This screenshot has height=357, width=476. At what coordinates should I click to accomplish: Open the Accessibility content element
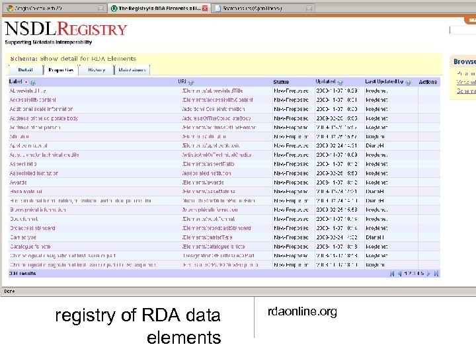(33, 100)
